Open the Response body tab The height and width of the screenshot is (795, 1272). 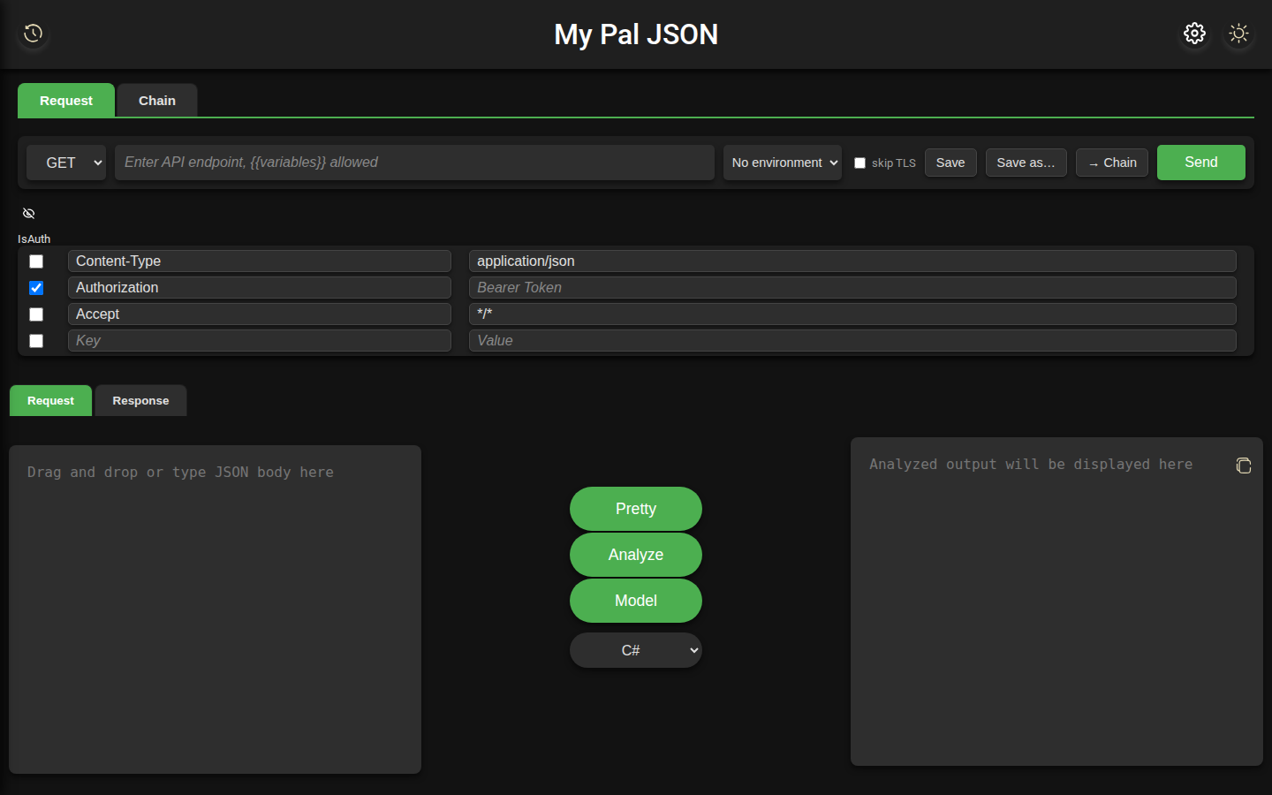(140, 401)
